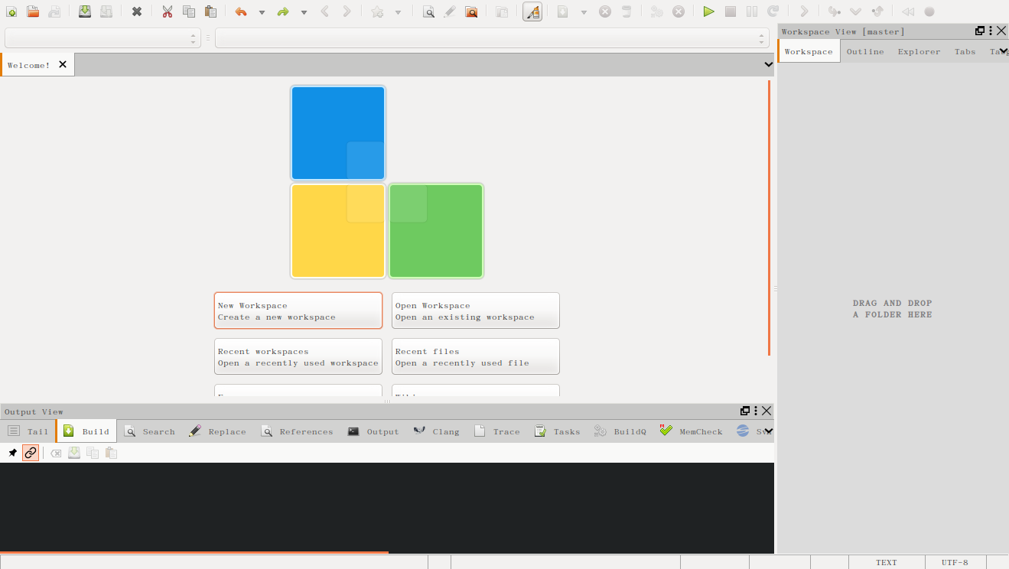
Task: Open the Build output tab
Action: [86, 431]
